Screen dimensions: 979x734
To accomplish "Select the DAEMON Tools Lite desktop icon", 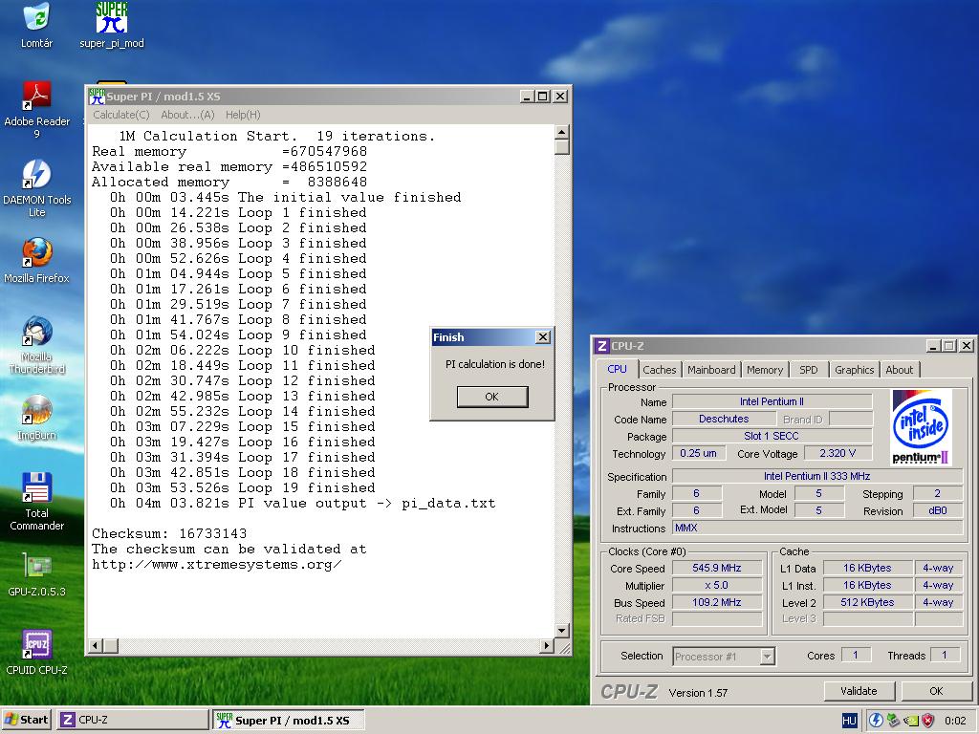I will pos(37,174).
